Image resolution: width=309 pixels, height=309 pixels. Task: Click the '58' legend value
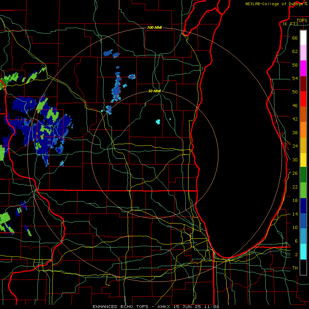[295, 65]
